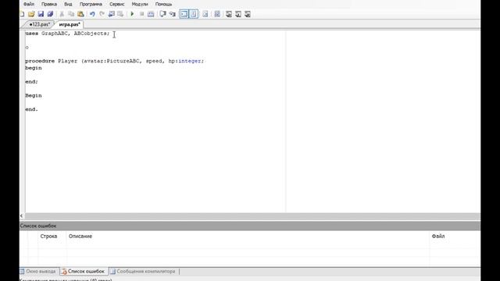Click the icon left of three window icons
The height and width of the screenshot is (281, 500).
(x=217, y=14)
